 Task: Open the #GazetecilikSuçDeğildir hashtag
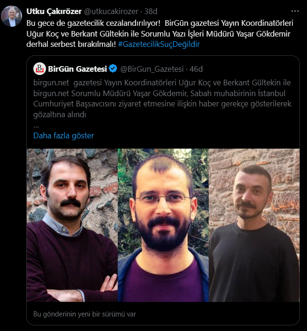click(x=159, y=45)
